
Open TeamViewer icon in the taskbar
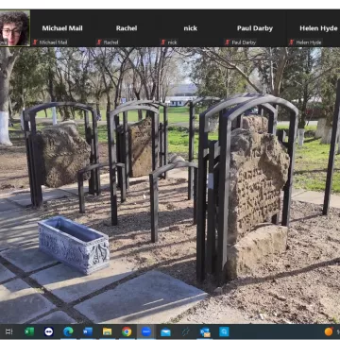point(49,331)
